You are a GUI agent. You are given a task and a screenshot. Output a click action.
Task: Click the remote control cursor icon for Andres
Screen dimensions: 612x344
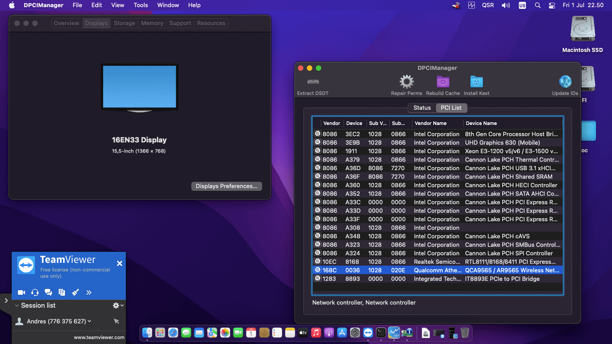(x=116, y=321)
